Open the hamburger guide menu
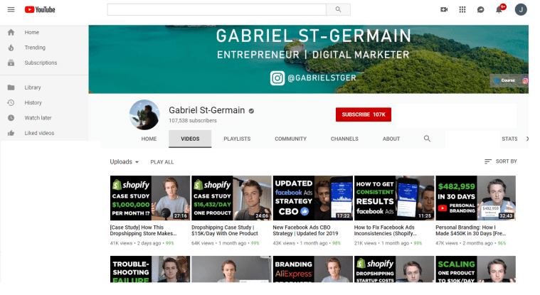 11,10
